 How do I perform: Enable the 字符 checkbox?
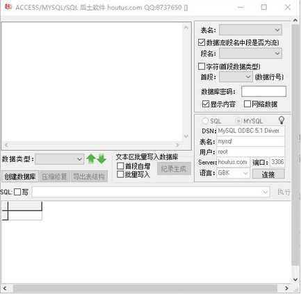tap(202, 67)
